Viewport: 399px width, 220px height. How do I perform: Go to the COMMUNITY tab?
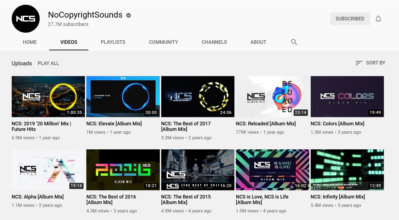coord(163,42)
